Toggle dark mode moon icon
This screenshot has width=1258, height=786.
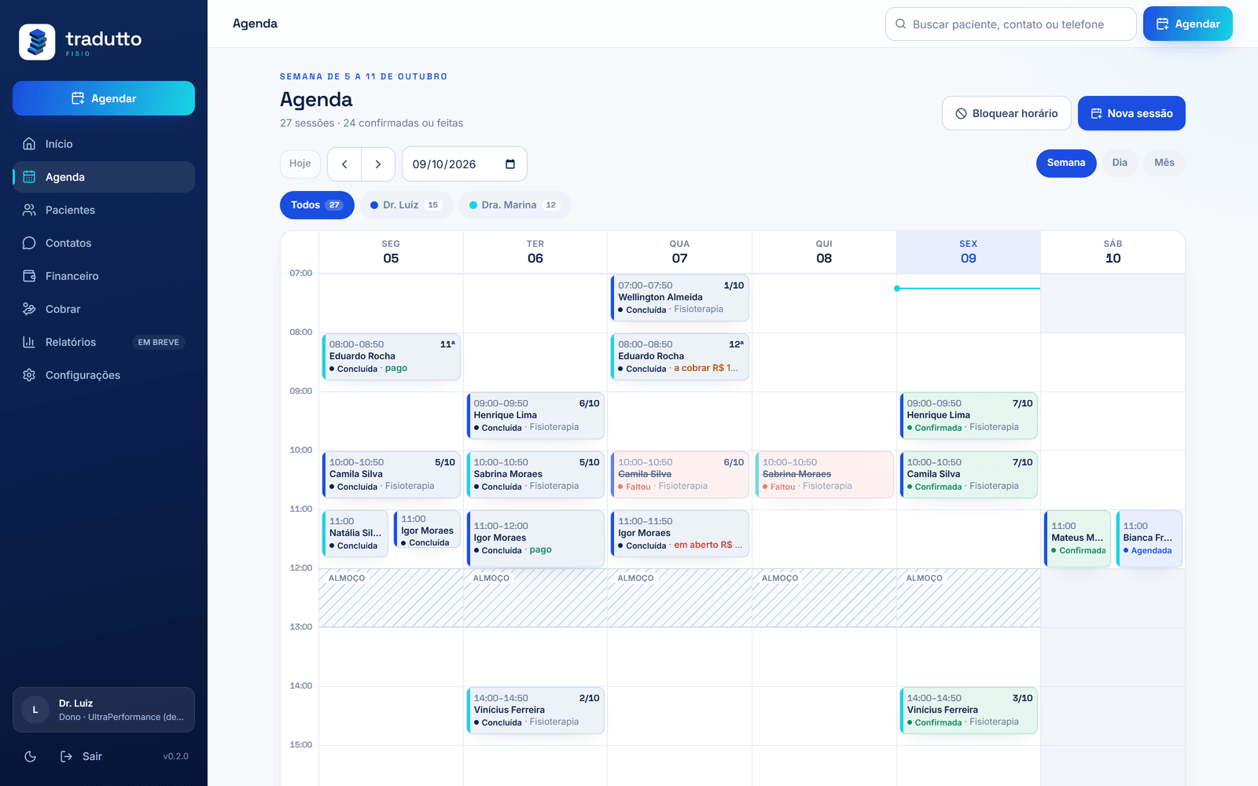pos(30,756)
